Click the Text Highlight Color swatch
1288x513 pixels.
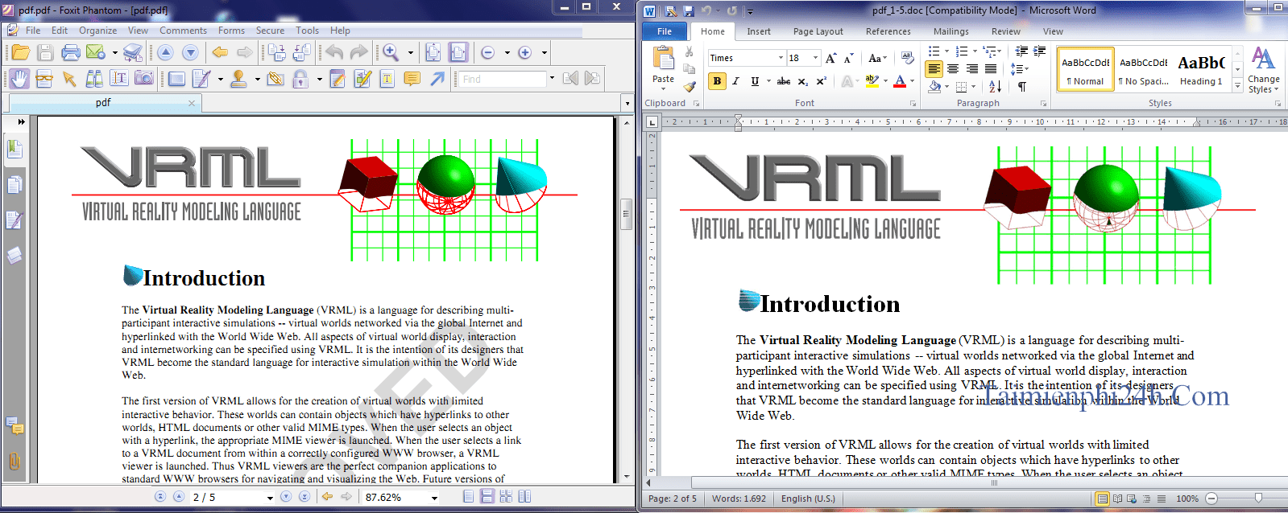click(872, 81)
